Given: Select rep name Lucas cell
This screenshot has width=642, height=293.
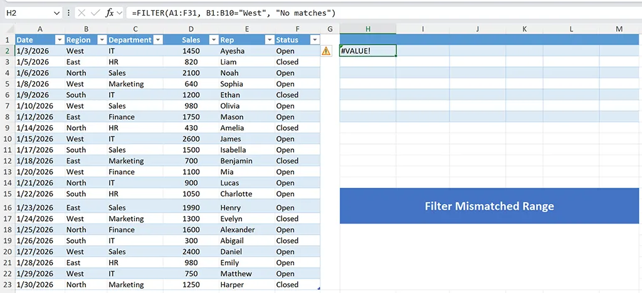Looking at the screenshot, I should (x=247, y=183).
